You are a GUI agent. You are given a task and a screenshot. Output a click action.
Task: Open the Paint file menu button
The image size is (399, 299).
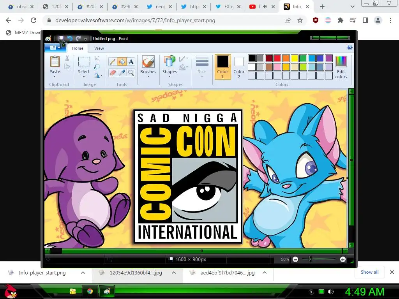click(56, 48)
